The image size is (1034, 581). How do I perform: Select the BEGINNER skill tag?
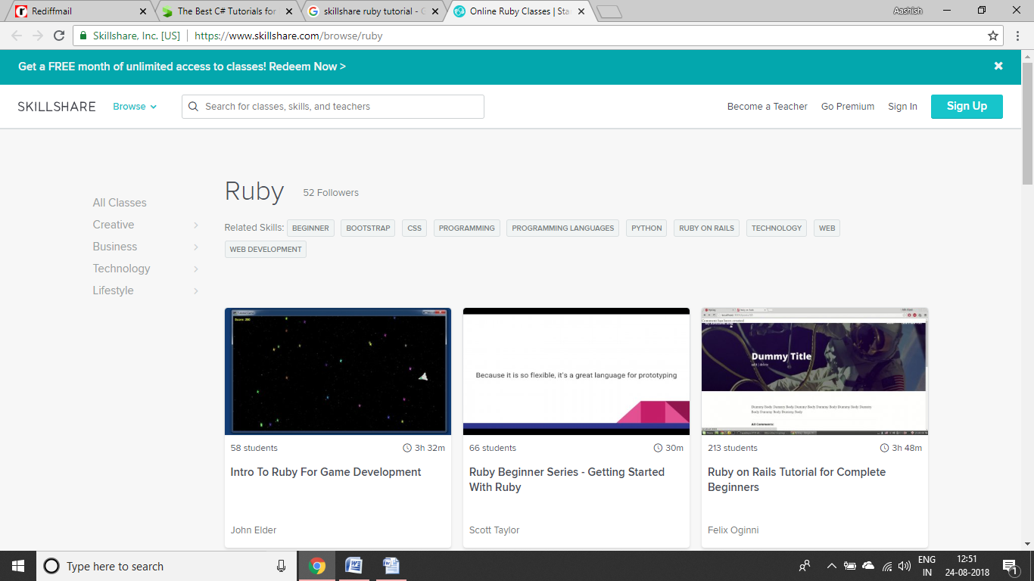pyautogui.click(x=310, y=228)
